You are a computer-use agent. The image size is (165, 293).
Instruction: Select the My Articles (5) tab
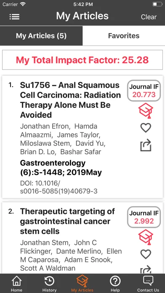(x=41, y=36)
